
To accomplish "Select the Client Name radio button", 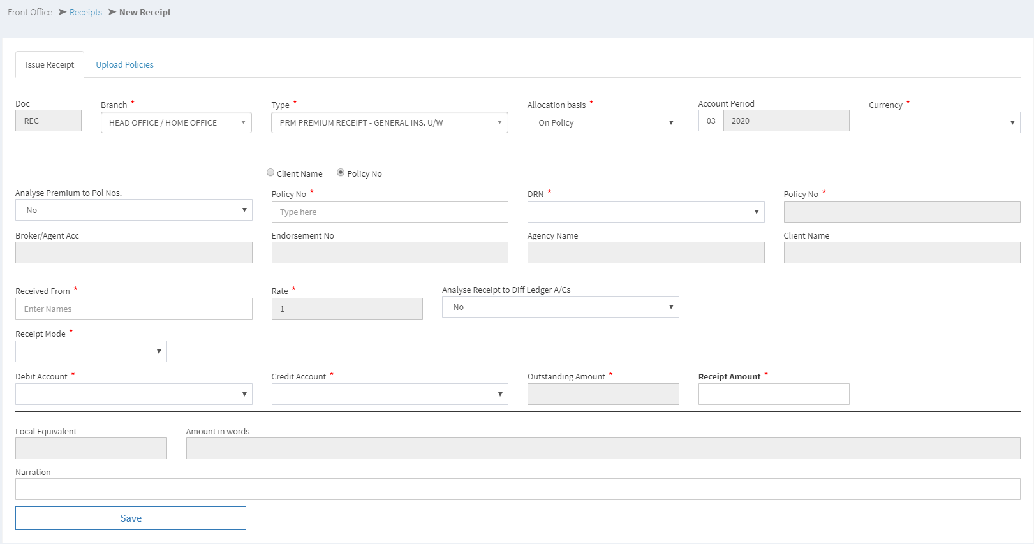I will tap(270, 173).
